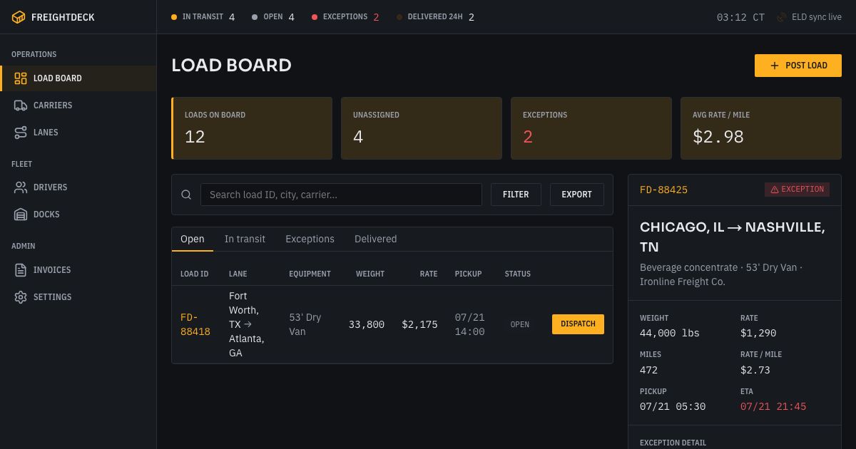Viewport: 856px width, 449px height.
Task: Open the Drivers section
Action: click(78, 187)
